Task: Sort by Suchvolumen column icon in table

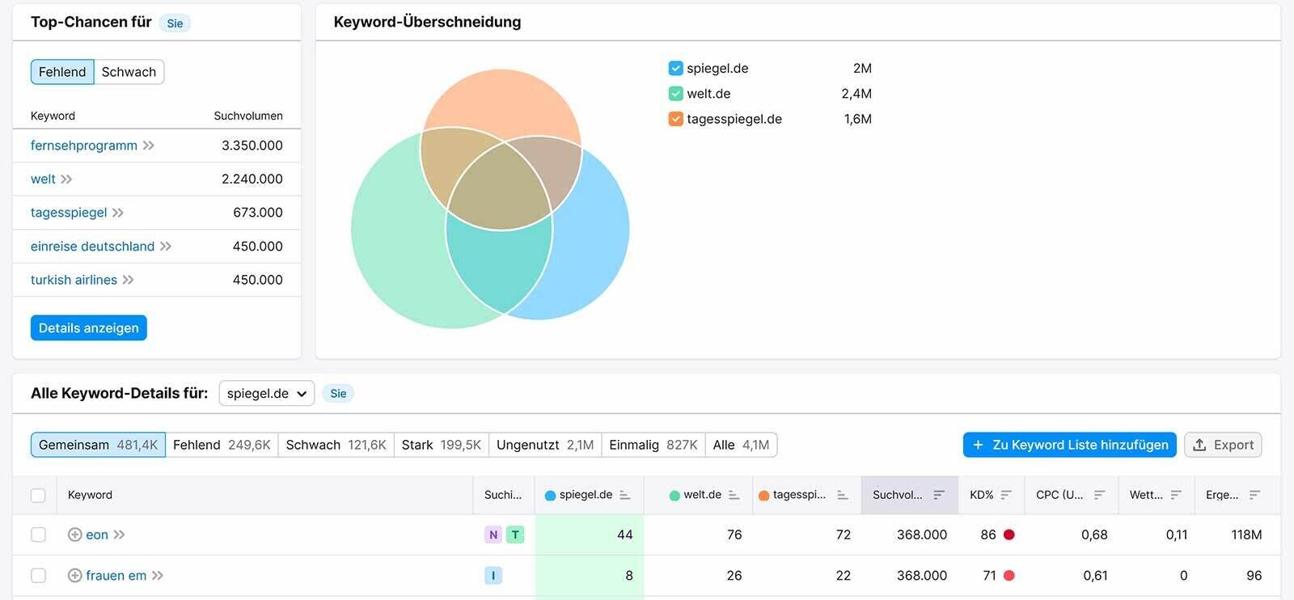Action: (939, 495)
